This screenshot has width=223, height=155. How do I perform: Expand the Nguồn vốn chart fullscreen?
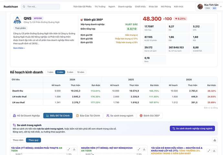139,149
